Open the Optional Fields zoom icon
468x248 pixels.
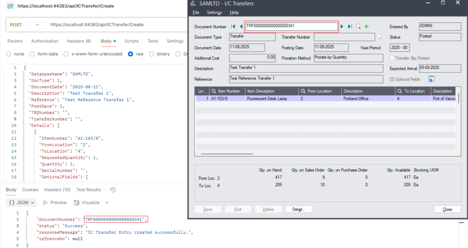click(431, 79)
